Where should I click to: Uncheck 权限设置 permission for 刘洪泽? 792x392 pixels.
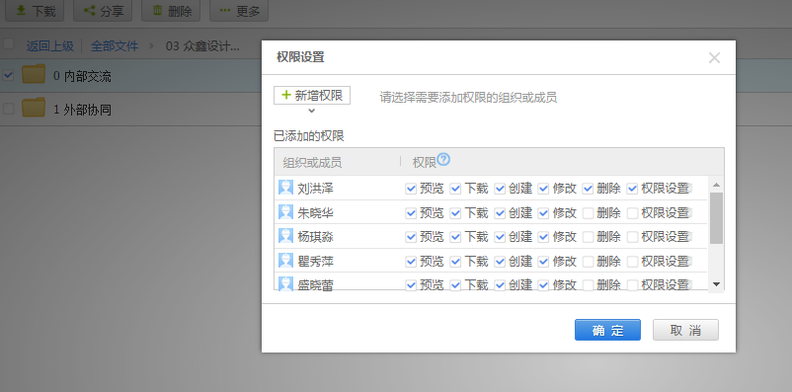[x=632, y=189]
